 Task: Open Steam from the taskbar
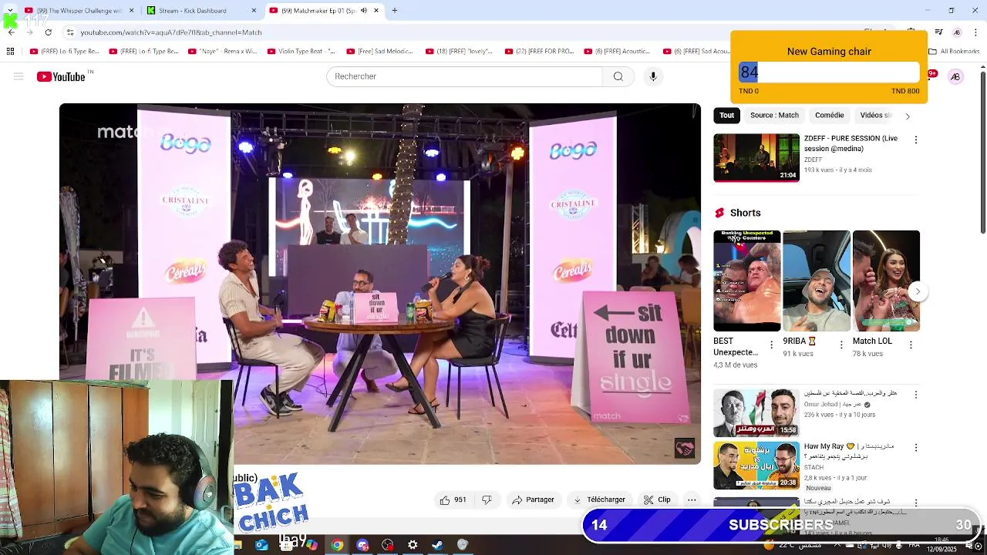coord(437,545)
